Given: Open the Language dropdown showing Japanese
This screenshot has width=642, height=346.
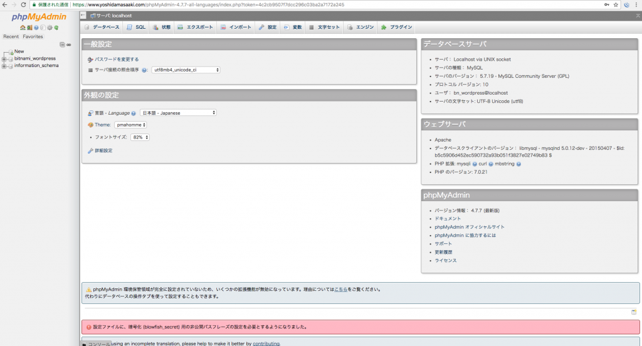Looking at the screenshot, I should coord(177,113).
